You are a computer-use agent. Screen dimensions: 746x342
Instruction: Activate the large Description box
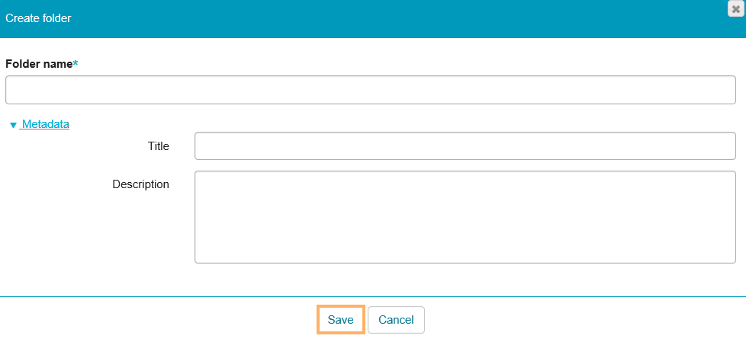coord(465,217)
